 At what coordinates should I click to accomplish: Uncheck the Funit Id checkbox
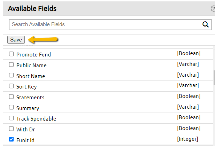point(11,139)
